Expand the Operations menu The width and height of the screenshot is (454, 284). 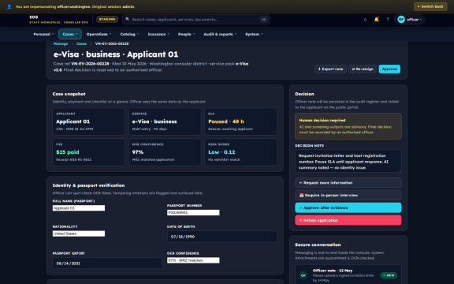click(x=99, y=34)
